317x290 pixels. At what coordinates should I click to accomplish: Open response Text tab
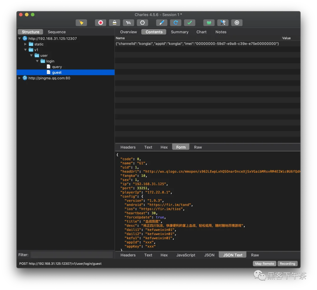[x=148, y=255]
